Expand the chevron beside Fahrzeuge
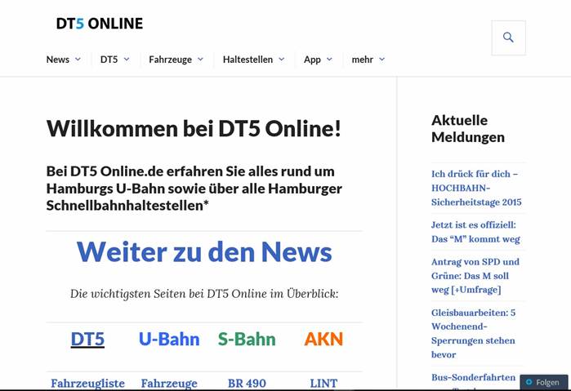Viewport: 571px width, 391px height. 200,60
